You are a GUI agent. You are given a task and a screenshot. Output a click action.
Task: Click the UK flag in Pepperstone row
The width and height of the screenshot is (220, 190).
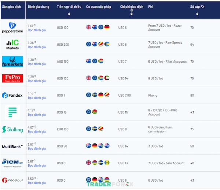pyautogui.click(x=88, y=27)
